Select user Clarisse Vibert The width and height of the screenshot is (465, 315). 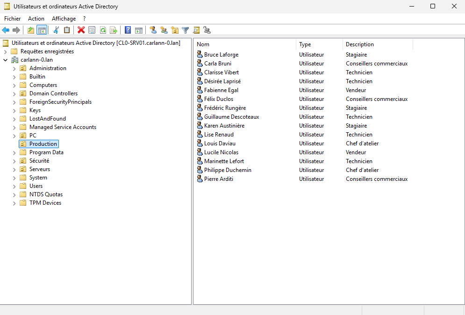point(221,72)
